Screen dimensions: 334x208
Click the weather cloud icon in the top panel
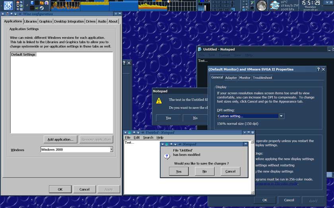pyautogui.click(x=274, y=5)
